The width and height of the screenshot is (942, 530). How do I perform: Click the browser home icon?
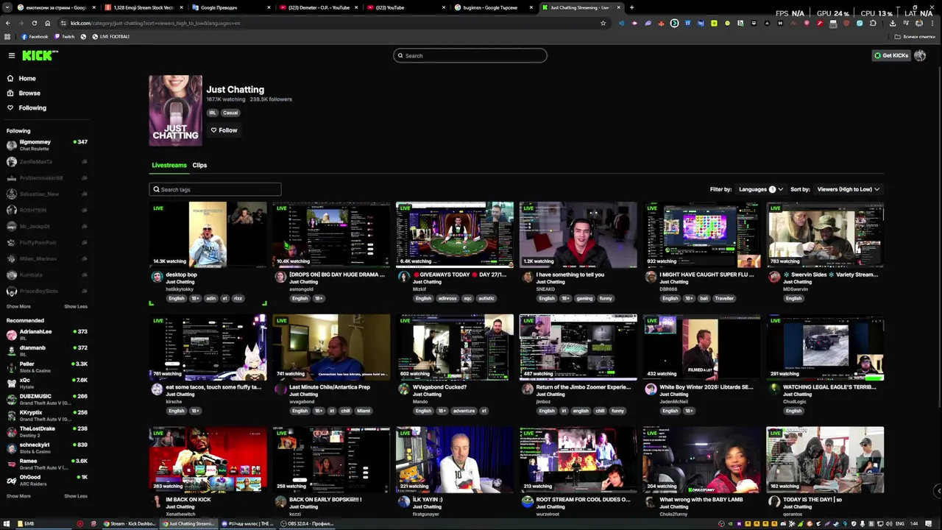(x=47, y=23)
